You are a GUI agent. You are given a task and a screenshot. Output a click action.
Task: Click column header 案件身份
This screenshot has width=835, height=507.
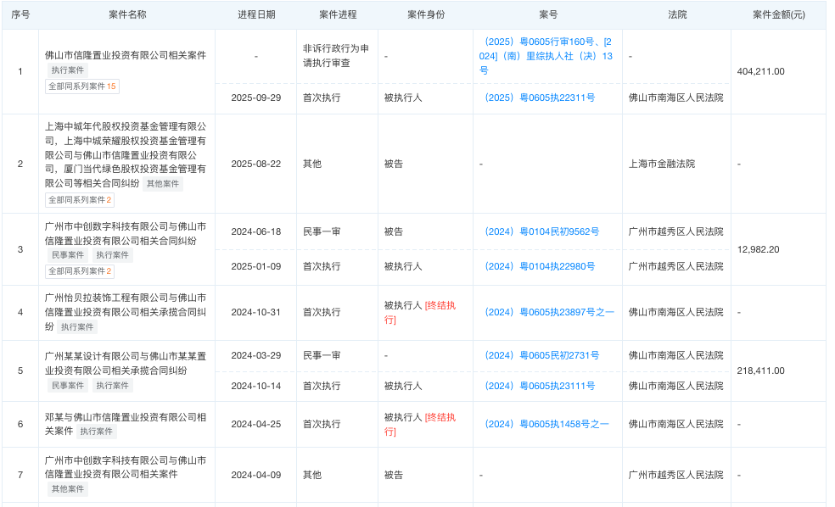[x=426, y=15]
